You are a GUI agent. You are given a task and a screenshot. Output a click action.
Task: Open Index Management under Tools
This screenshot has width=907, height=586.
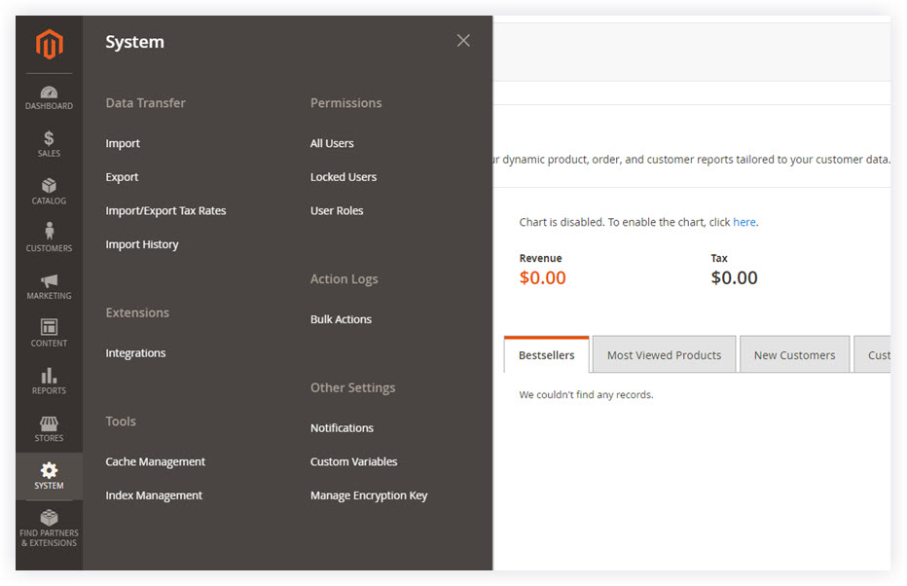click(154, 495)
